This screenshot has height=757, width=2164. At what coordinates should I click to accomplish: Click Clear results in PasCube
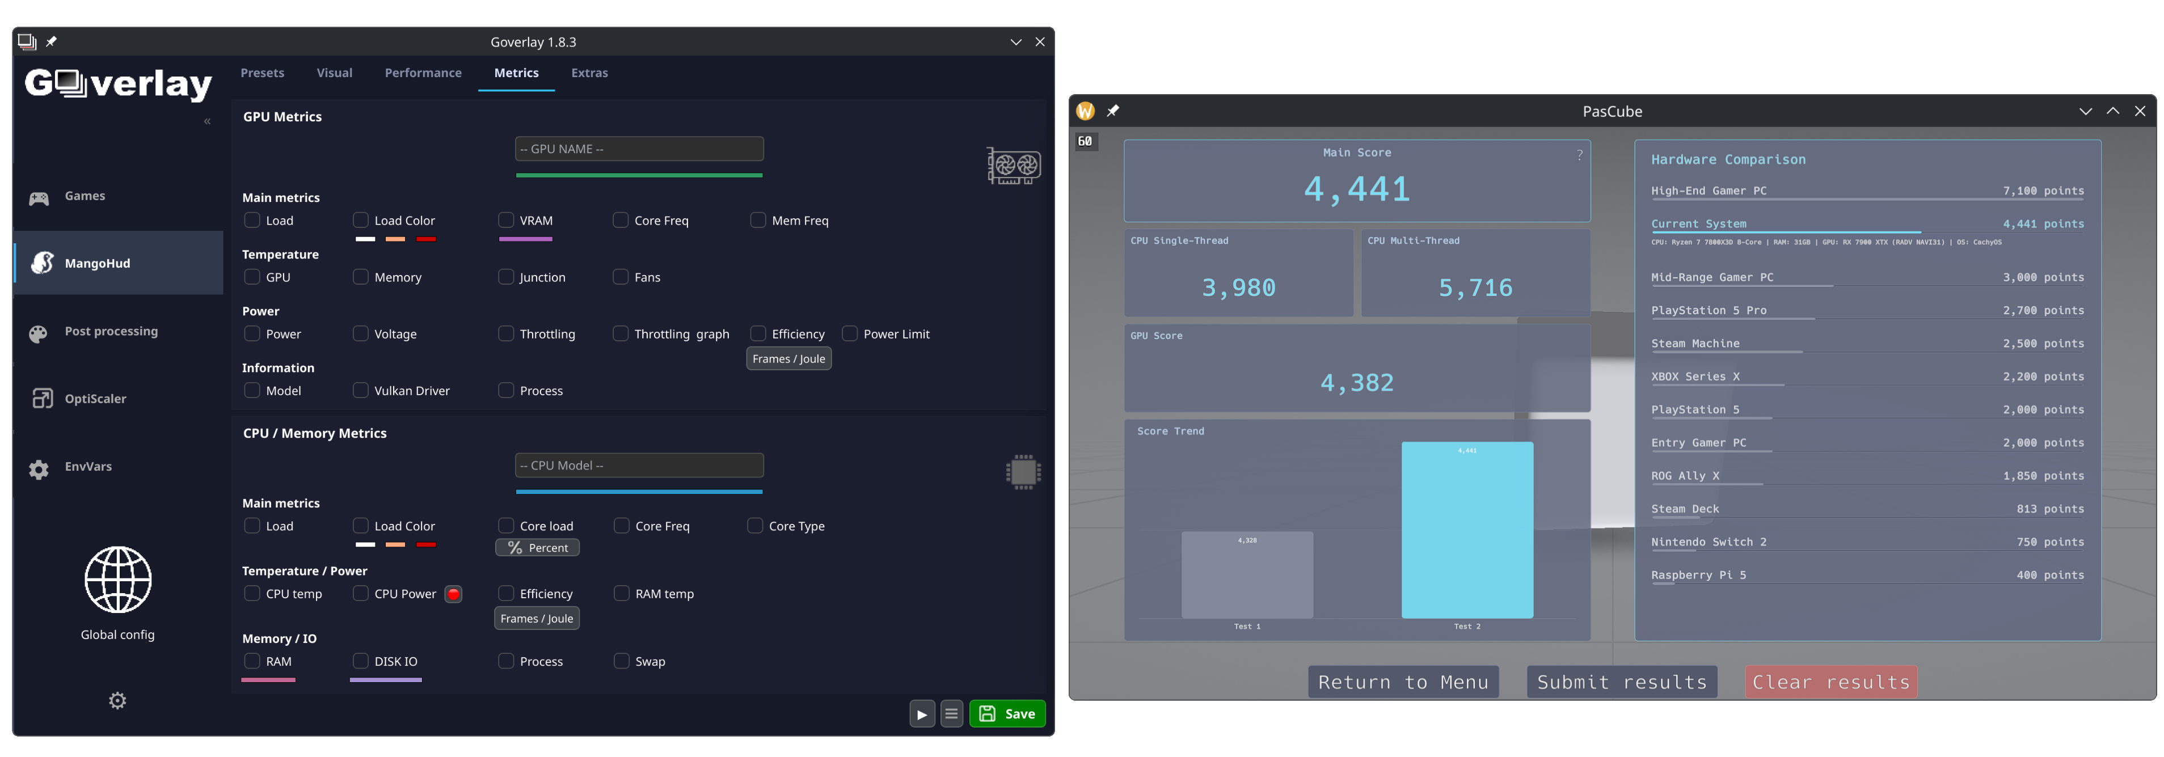click(x=1832, y=682)
